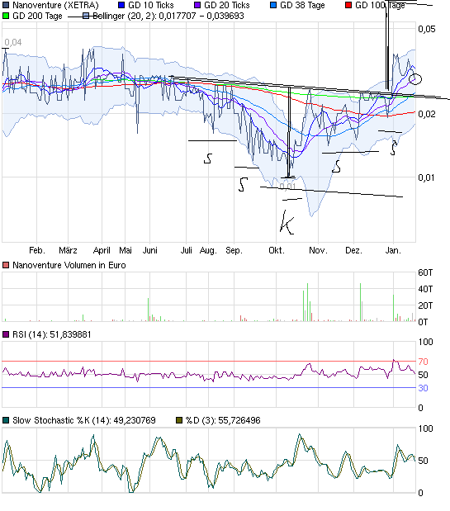Click the RSI (14) purple swatch
Image resolution: width=450 pixels, height=511 pixels.
[x=6, y=334]
